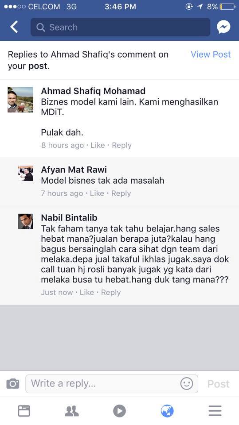Tap the Write a reply field

click(112, 383)
